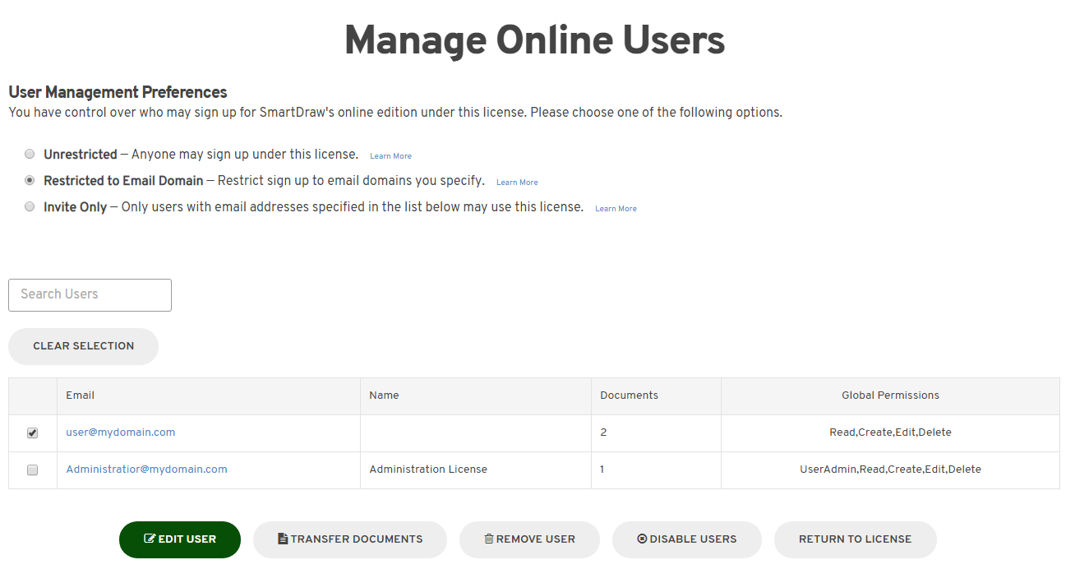Screen dimensions: 1066x569
Task: Select the Unrestricted radio option
Action: coord(30,154)
